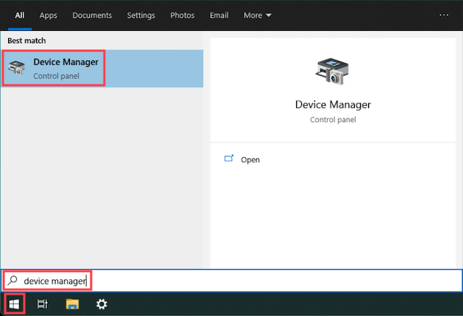Click the Open link for Device Manager

click(250, 159)
